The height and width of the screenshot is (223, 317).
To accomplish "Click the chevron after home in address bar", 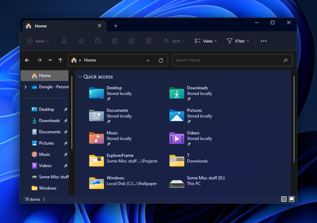I will [80, 60].
